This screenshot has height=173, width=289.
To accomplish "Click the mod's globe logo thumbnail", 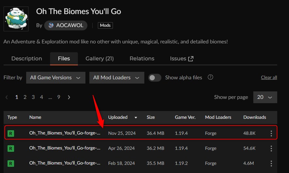I will pyautogui.click(x=16, y=19).
